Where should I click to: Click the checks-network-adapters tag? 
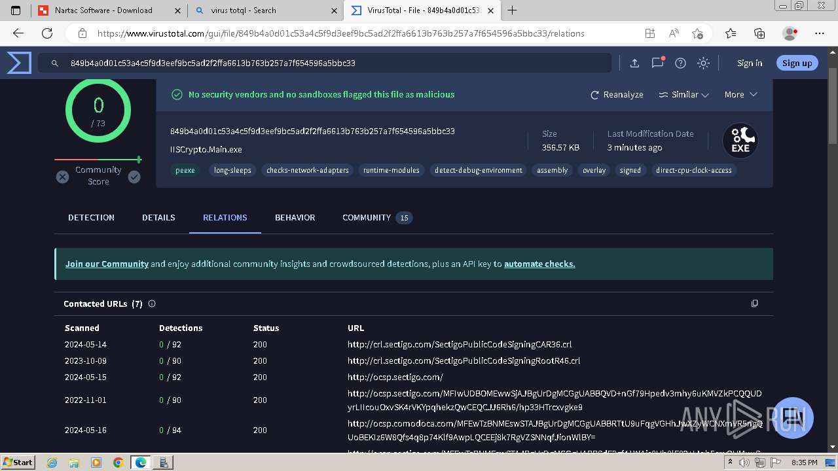pyautogui.click(x=308, y=170)
